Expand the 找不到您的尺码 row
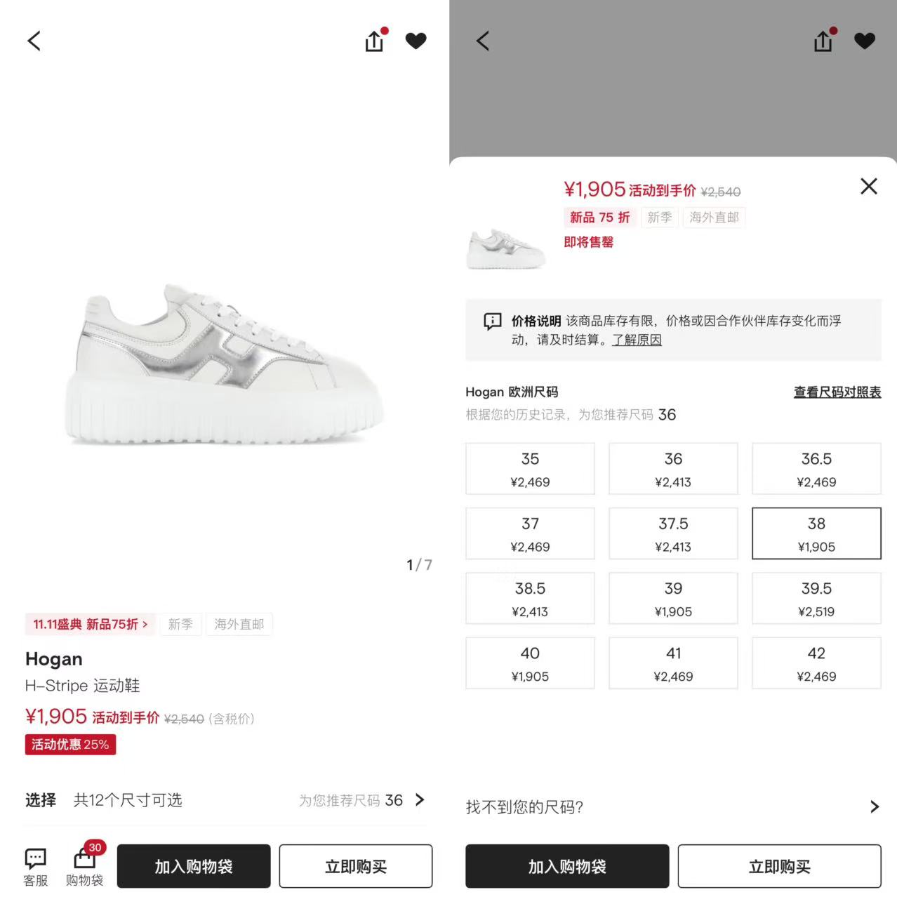897x897 pixels. pyautogui.click(x=673, y=806)
